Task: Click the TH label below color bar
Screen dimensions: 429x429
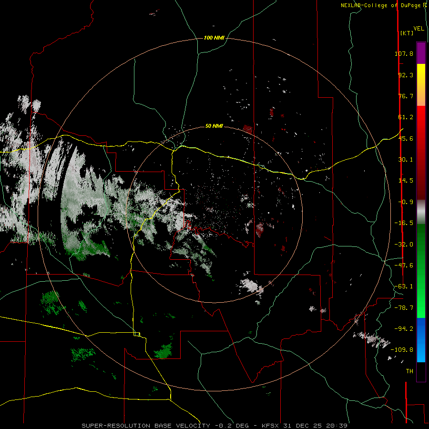Action: point(409,371)
